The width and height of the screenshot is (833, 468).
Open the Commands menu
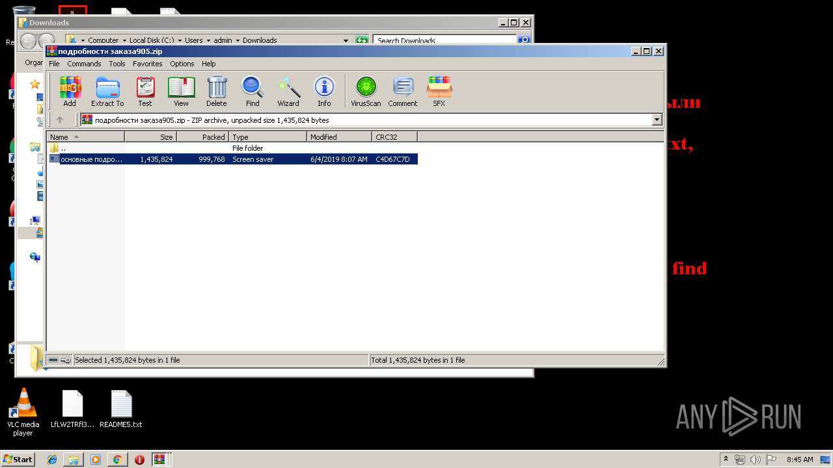[x=84, y=64]
